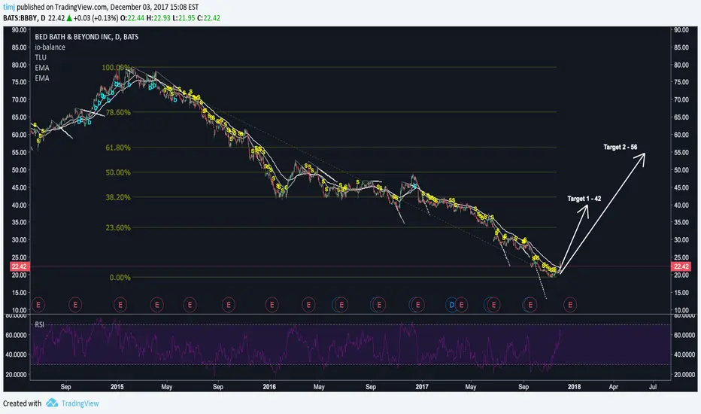Click the blue D dividend marker
The height and width of the screenshot is (414, 701).
[x=451, y=306]
